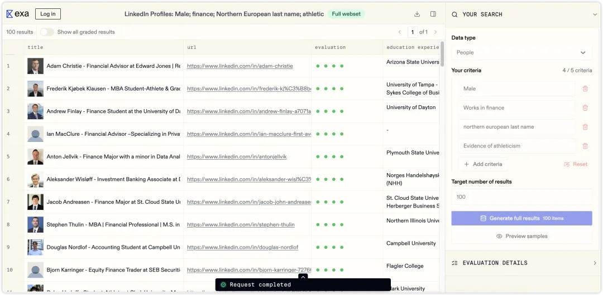The image size is (603, 295).
Task: Click evaluation dots for Adam Christie
Action: click(329, 66)
